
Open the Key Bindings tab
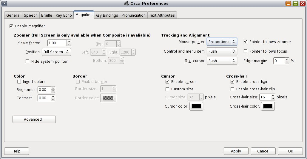107,15
